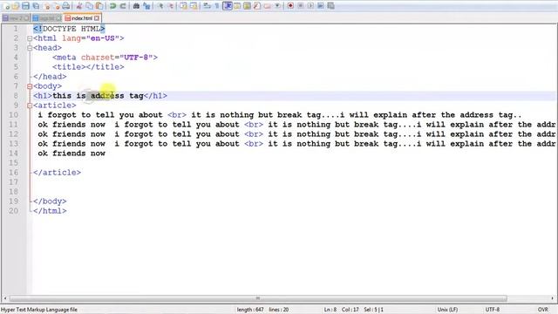The height and width of the screenshot is (314, 558).
Task: Click the Close All documents toolbar icon
Action: [57, 6]
